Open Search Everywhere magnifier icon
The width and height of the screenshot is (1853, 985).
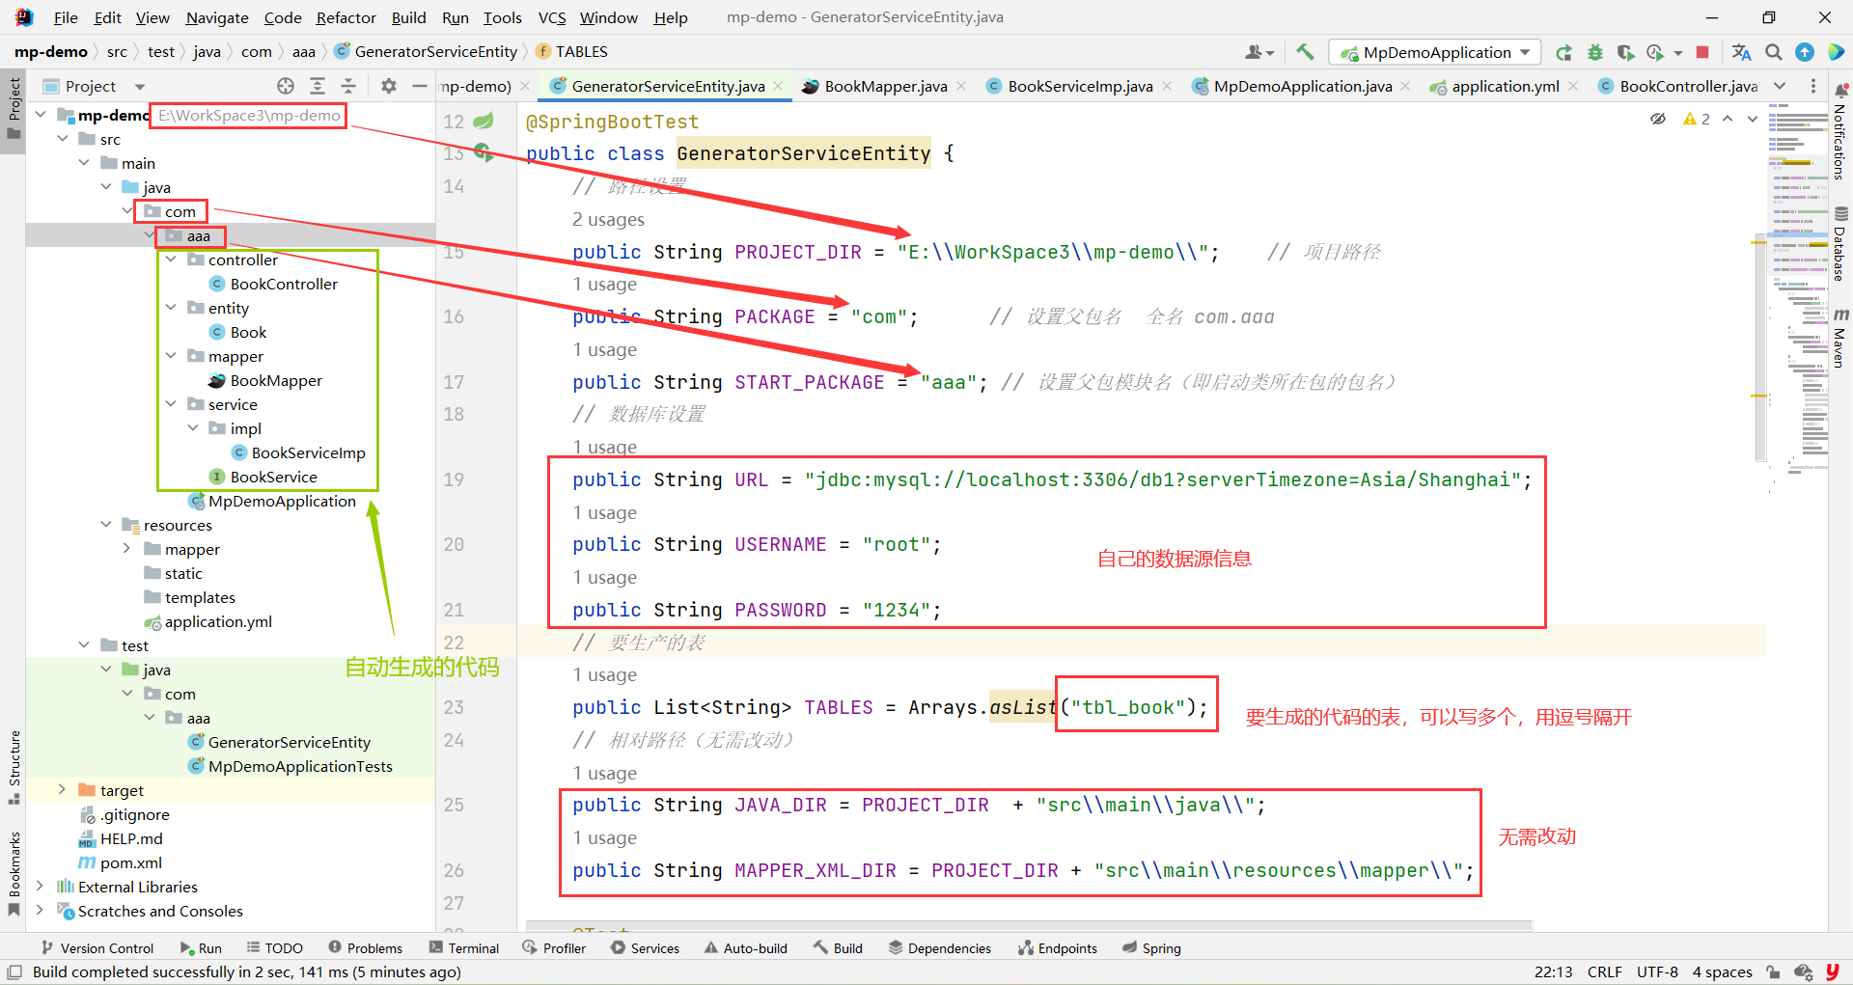pos(1774,52)
